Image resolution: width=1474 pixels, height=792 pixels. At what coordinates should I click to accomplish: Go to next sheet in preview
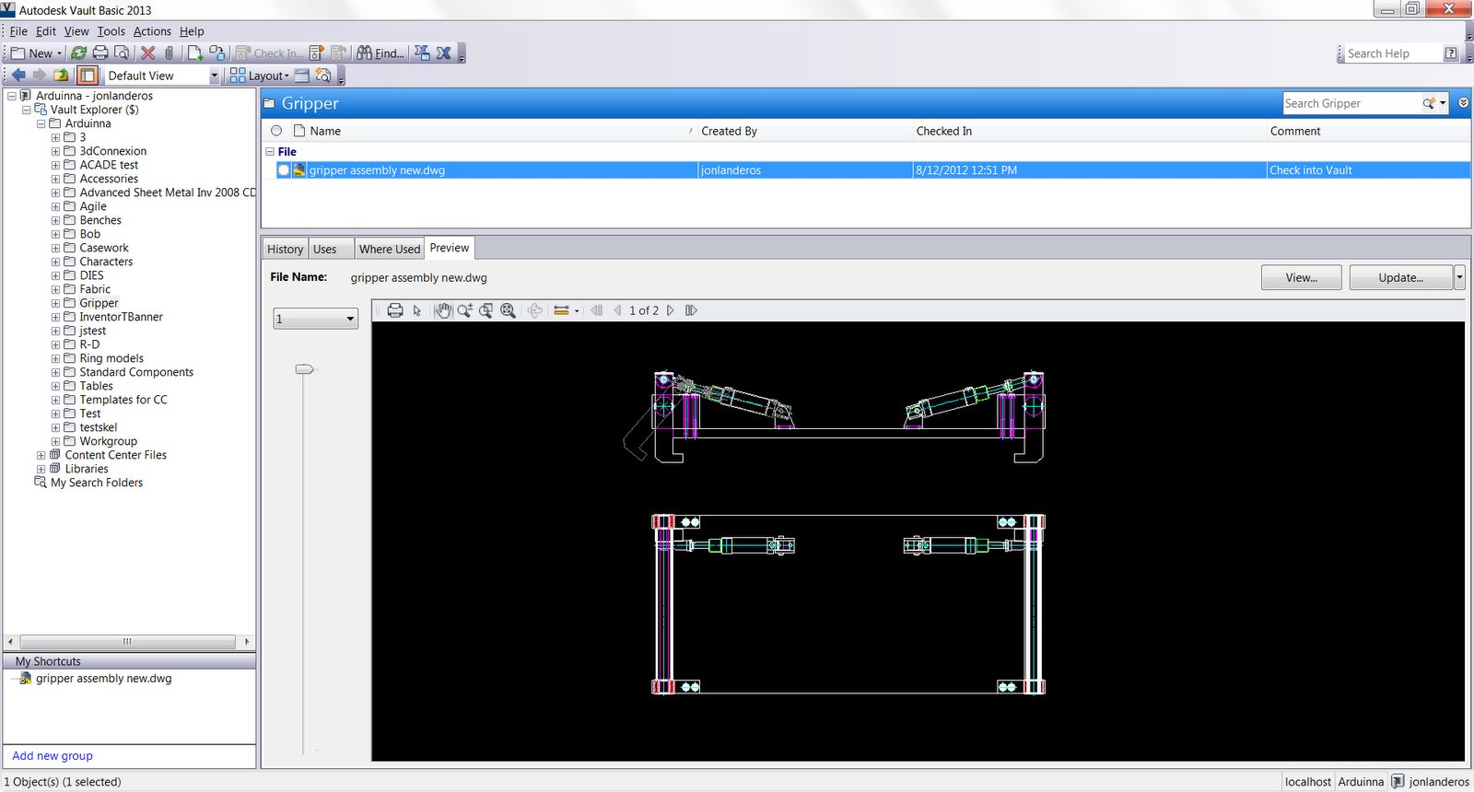click(671, 310)
